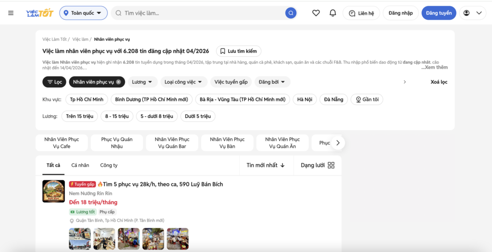Screen dimensions: 492x252
Task: Open Nhân Viên Phục Vụ Cafe category
Action: [61, 143]
